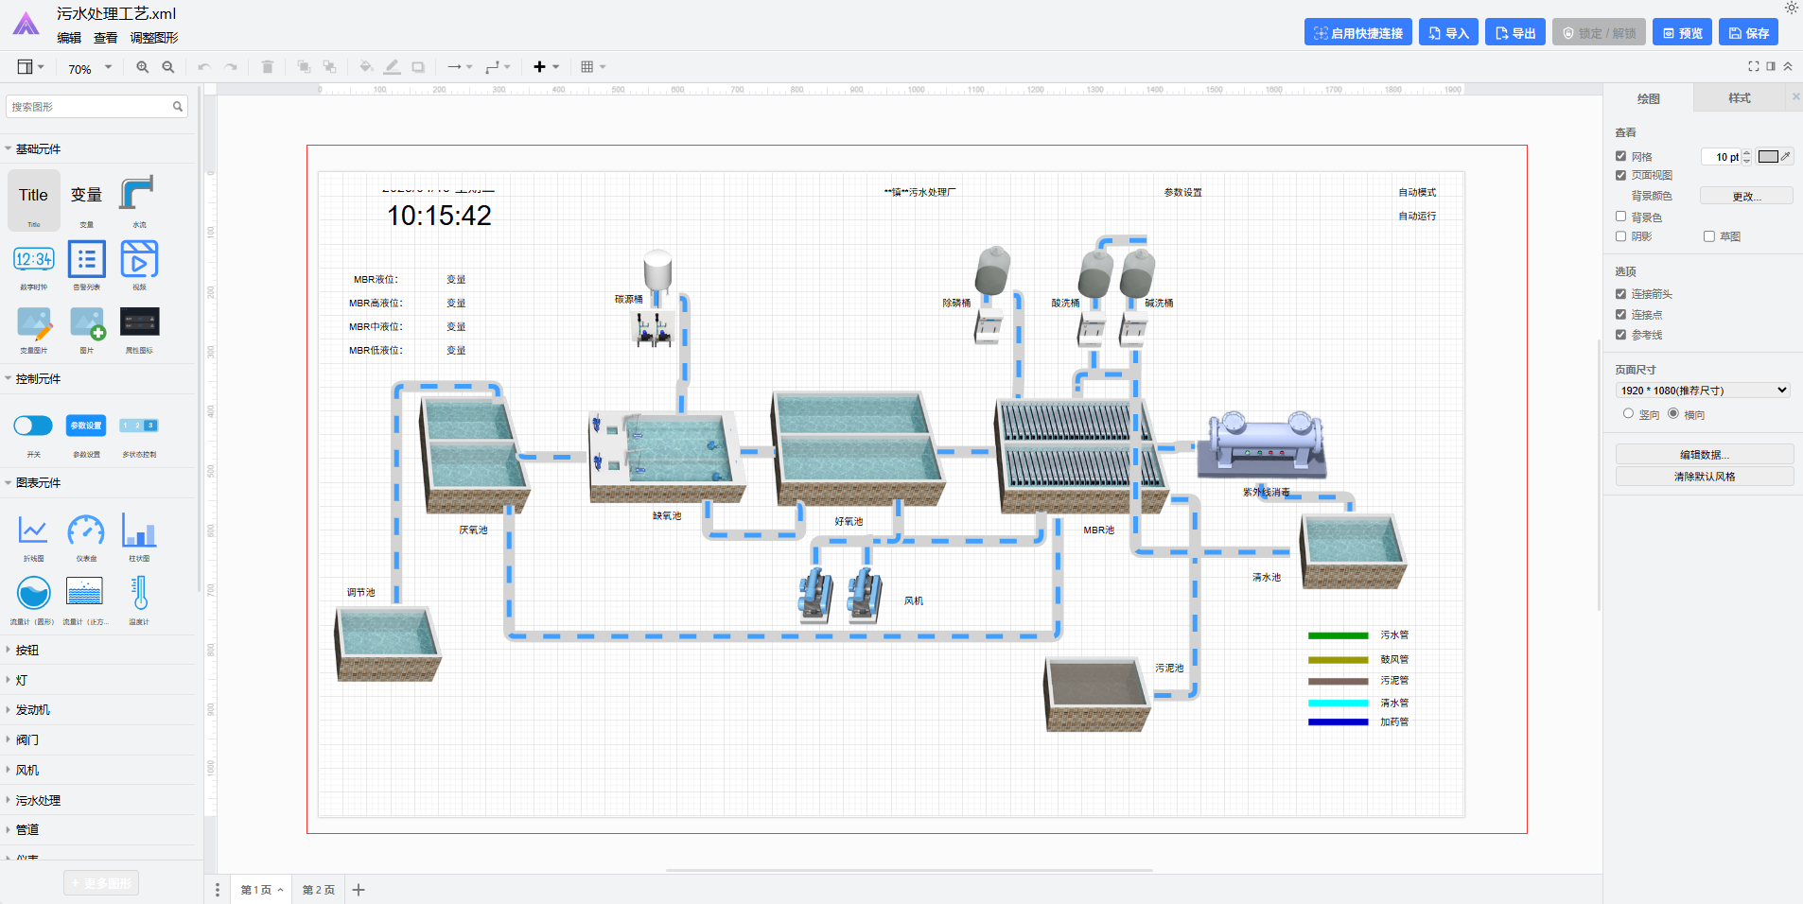The image size is (1803, 904).
Task: Enable the 阴影 shadow checkbox
Action: [1621, 236]
